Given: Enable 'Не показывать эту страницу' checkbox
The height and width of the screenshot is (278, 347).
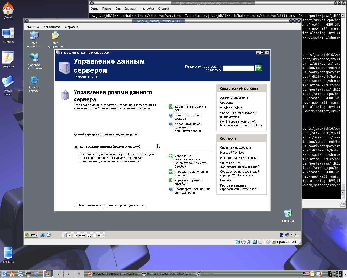Looking at the screenshot, I should [x=75, y=205].
